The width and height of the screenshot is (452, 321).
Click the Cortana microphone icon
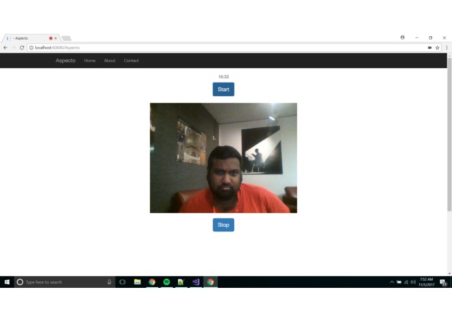pos(109,282)
